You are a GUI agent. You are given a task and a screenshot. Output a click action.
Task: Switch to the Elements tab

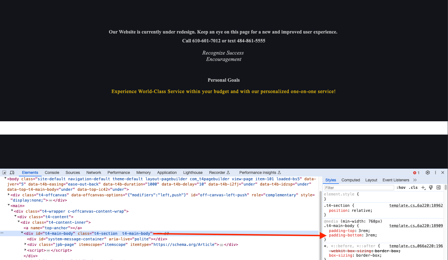[30, 173]
